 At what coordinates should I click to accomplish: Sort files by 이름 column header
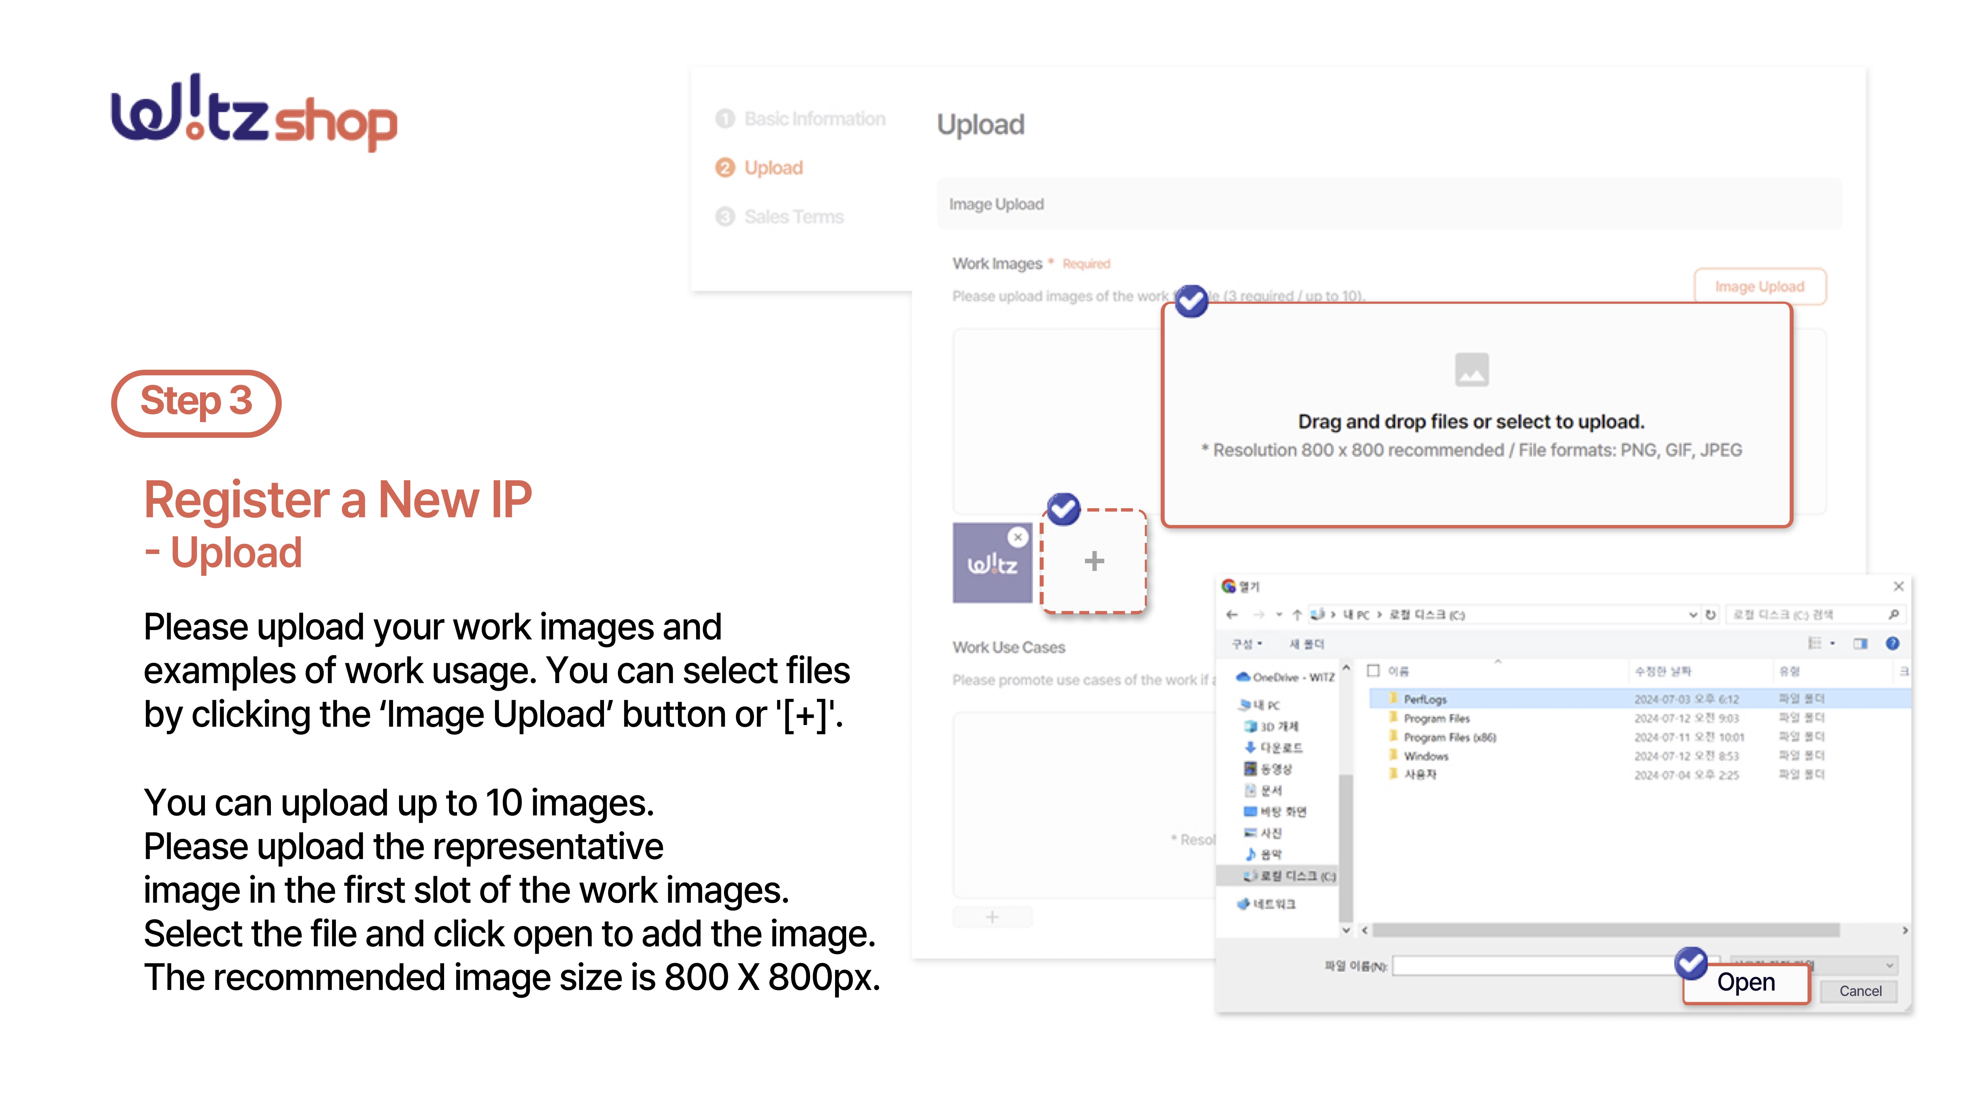1398,671
